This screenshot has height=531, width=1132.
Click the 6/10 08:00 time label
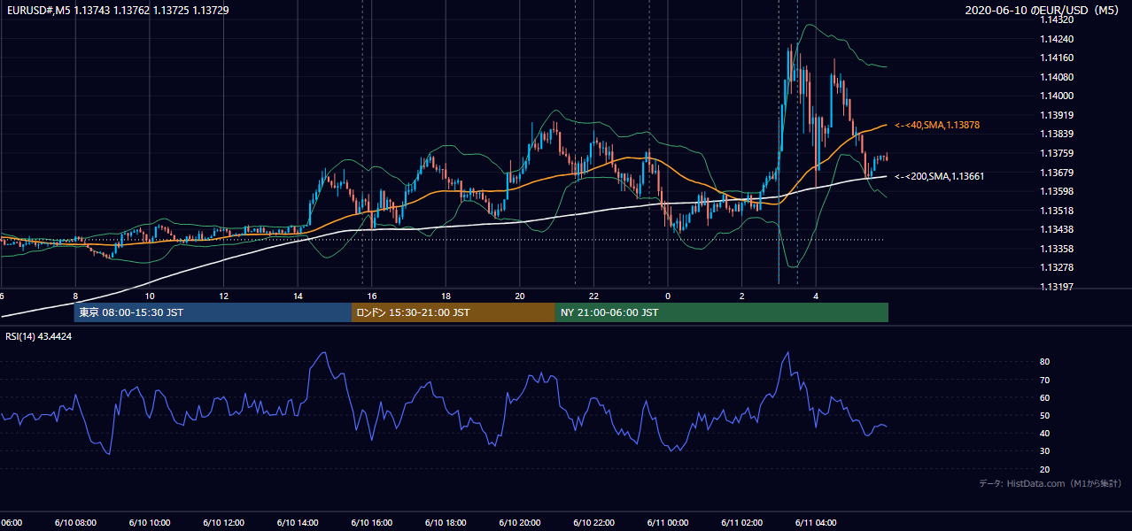(x=76, y=523)
